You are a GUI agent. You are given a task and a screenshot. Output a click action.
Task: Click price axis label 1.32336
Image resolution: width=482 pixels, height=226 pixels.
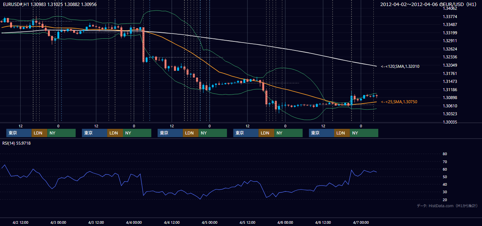(x=450, y=57)
